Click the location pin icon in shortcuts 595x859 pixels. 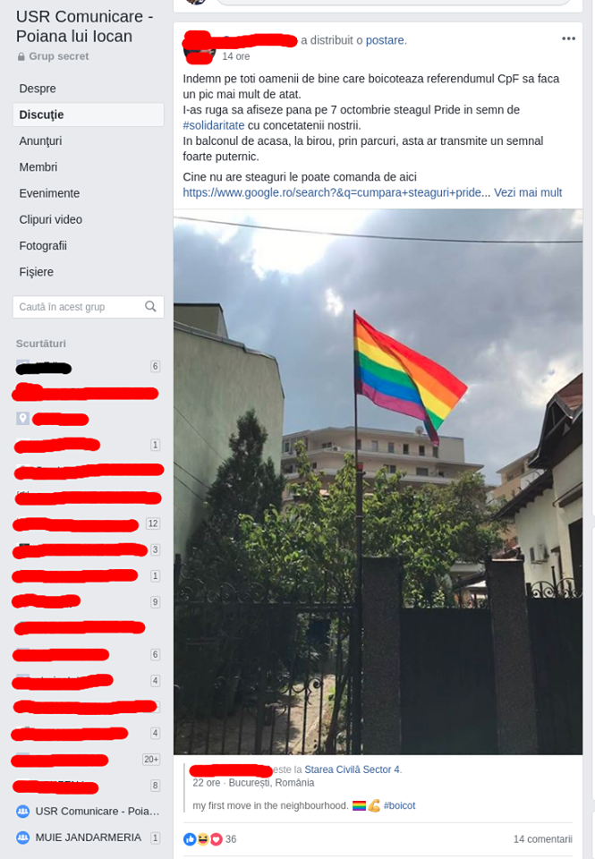click(x=22, y=419)
